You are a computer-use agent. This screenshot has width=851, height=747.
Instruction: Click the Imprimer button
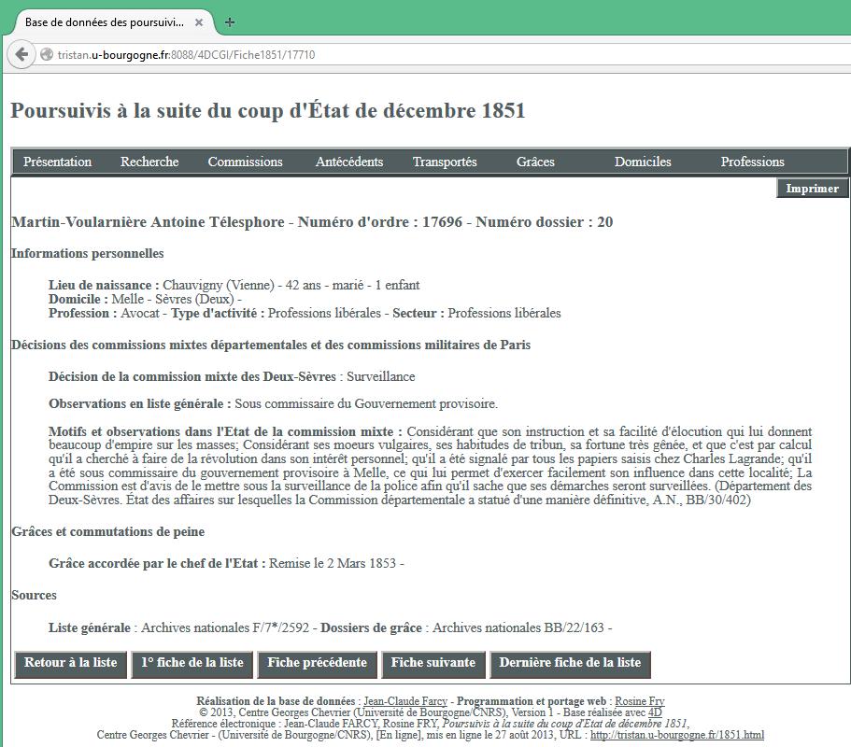click(812, 189)
